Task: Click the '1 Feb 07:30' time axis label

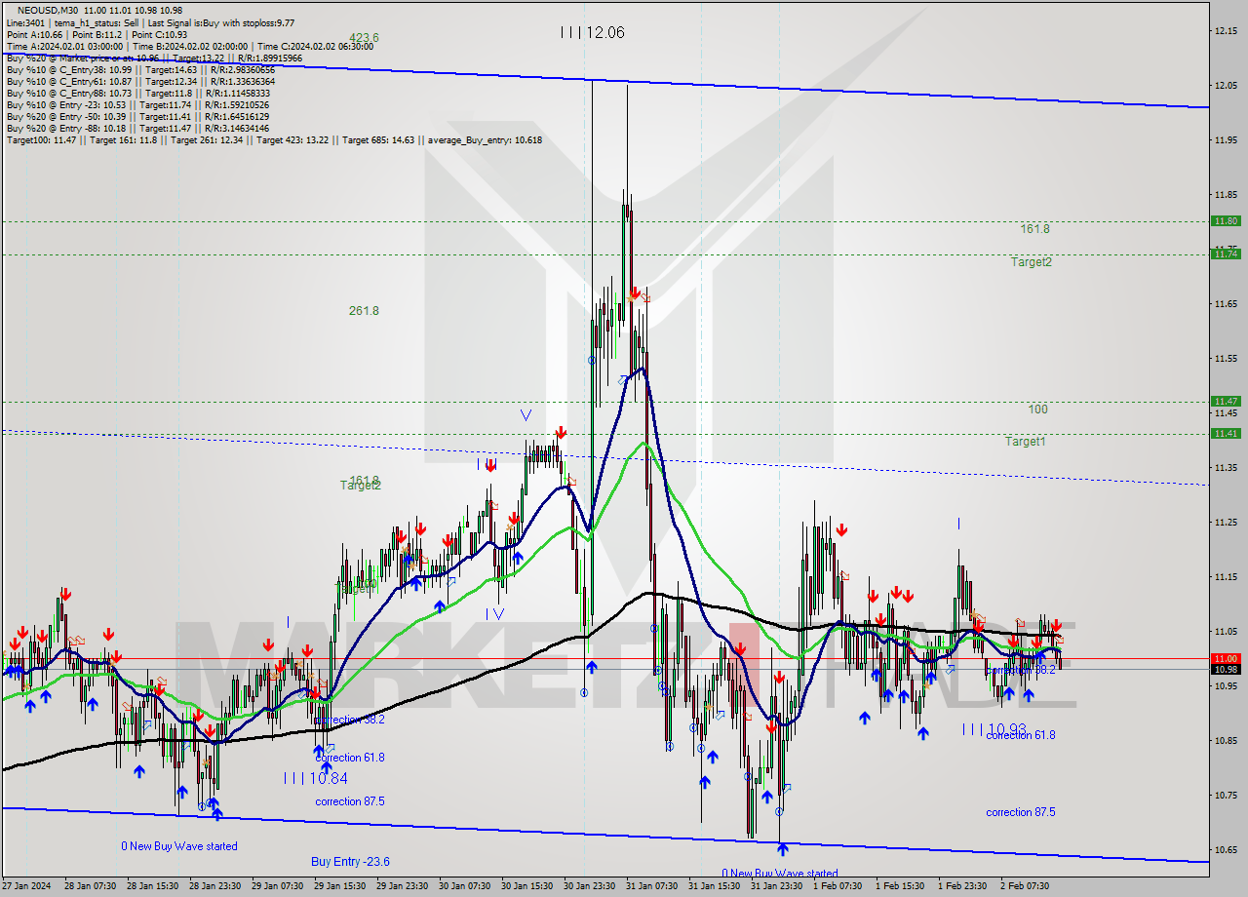Action: (838, 886)
